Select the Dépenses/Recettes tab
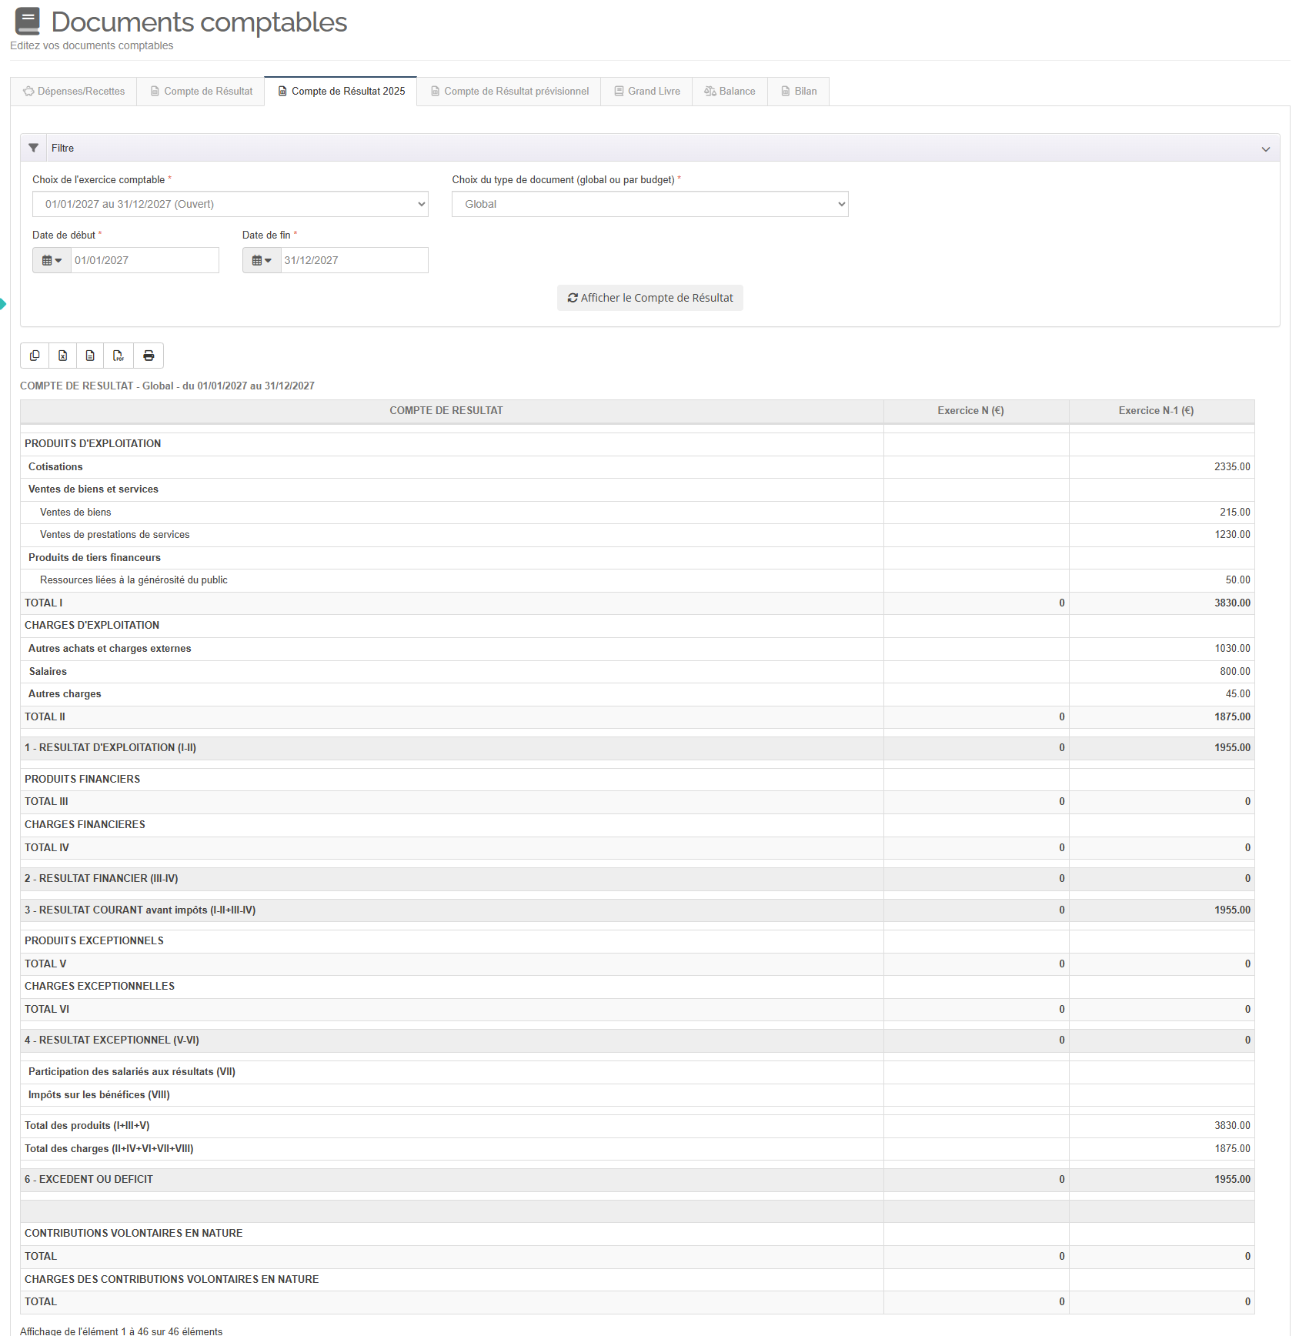 coord(74,91)
